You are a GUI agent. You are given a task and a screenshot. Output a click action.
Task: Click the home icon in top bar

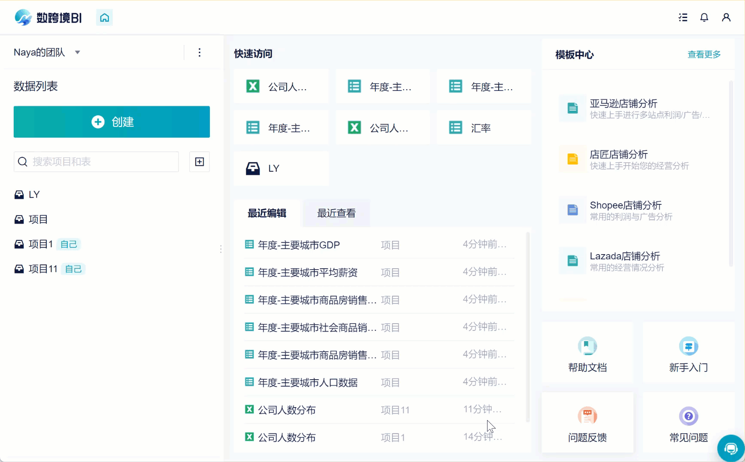104,18
